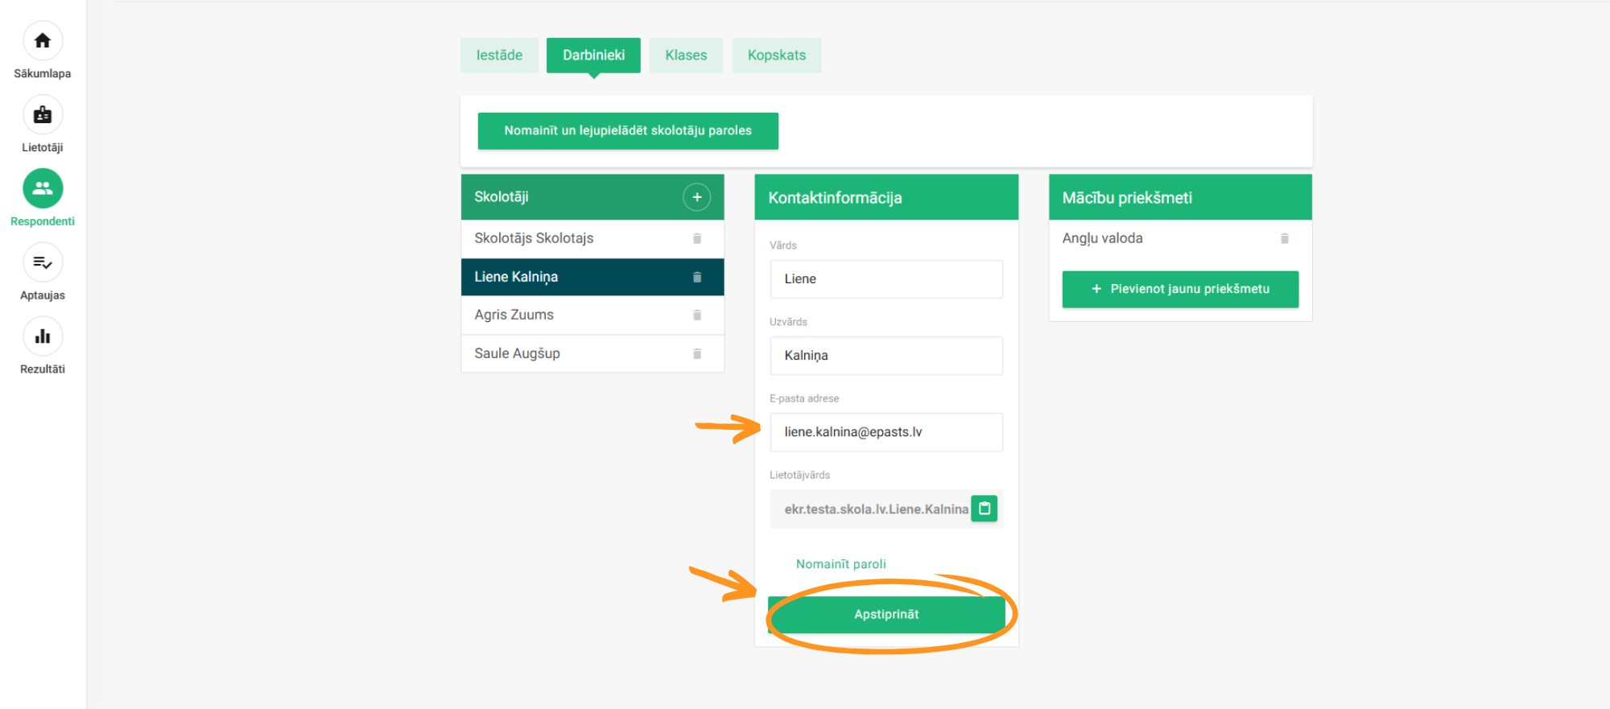Delete Agris Zuums with trash icon
Screen dimensions: 1610x709
[697, 315]
